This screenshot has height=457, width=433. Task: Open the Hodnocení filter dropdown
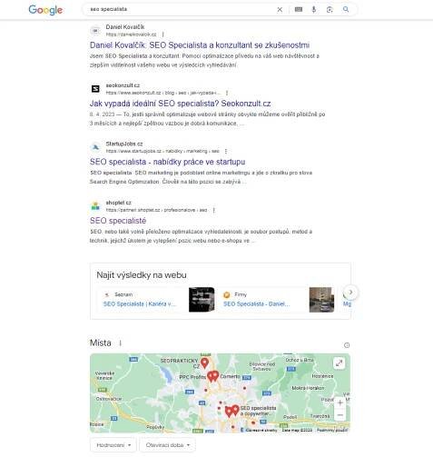(113, 445)
